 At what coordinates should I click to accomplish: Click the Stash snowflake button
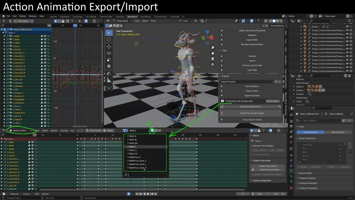[x=108, y=131]
